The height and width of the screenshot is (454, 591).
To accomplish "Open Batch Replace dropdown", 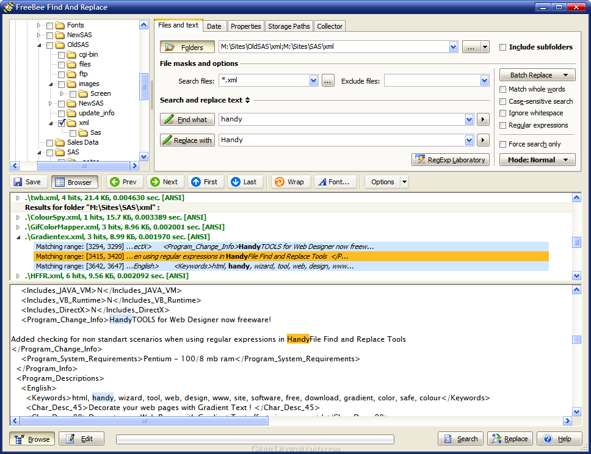I will click(x=537, y=75).
